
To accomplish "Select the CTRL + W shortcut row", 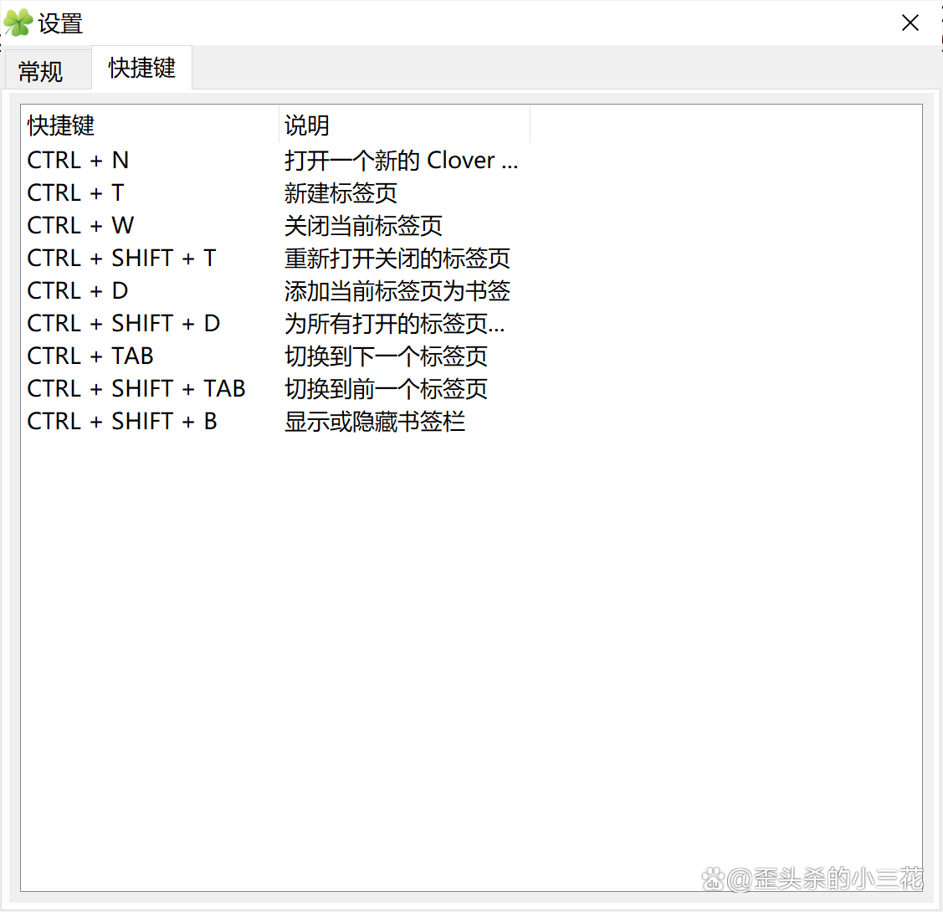I will click(275, 225).
